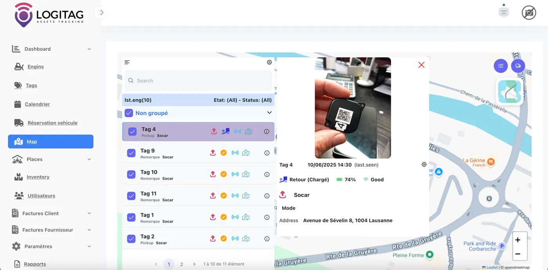
Task: Toggle the Non groupé group checkbox
Action: (x=129, y=113)
